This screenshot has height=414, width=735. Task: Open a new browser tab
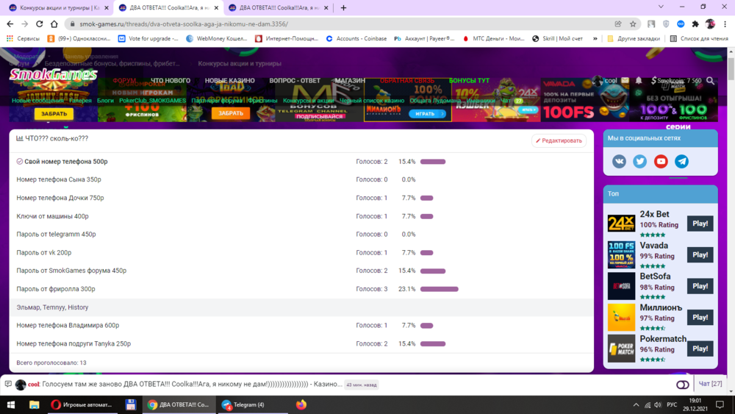(343, 7)
